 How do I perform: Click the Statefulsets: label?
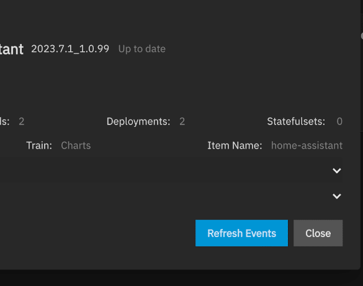(x=296, y=121)
